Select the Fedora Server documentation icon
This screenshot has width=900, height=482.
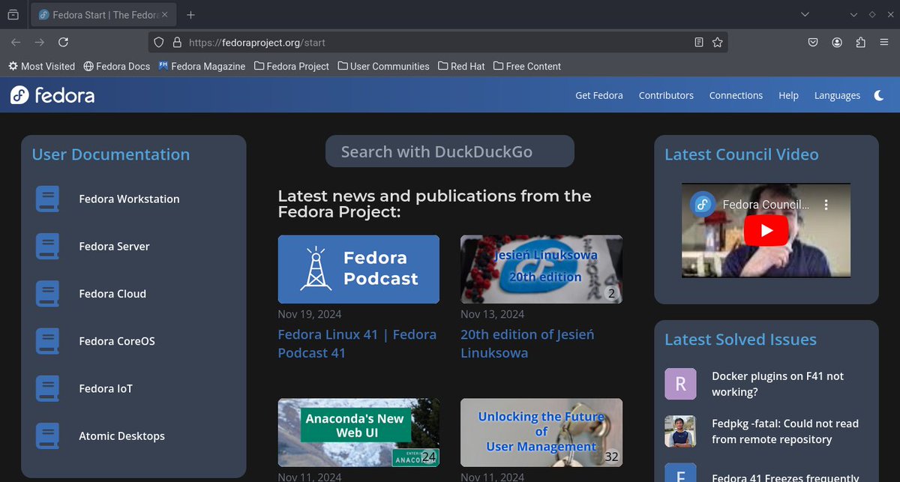(x=47, y=246)
